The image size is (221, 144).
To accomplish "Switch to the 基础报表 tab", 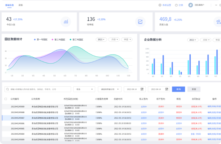I will click(9, 5).
